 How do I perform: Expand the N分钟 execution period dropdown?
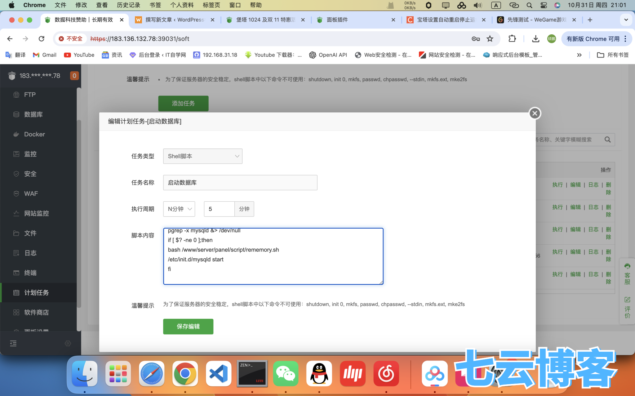point(179,209)
